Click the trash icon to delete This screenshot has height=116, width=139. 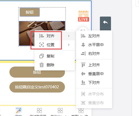coord(42,65)
